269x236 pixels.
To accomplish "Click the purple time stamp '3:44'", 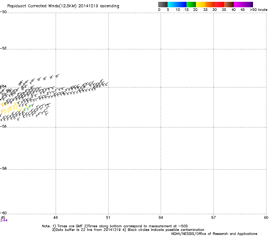I will (4, 220).
